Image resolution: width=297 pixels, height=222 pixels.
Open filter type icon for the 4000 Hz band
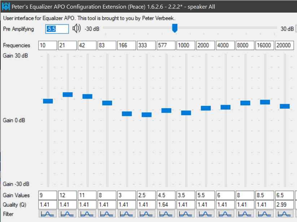click(x=225, y=214)
